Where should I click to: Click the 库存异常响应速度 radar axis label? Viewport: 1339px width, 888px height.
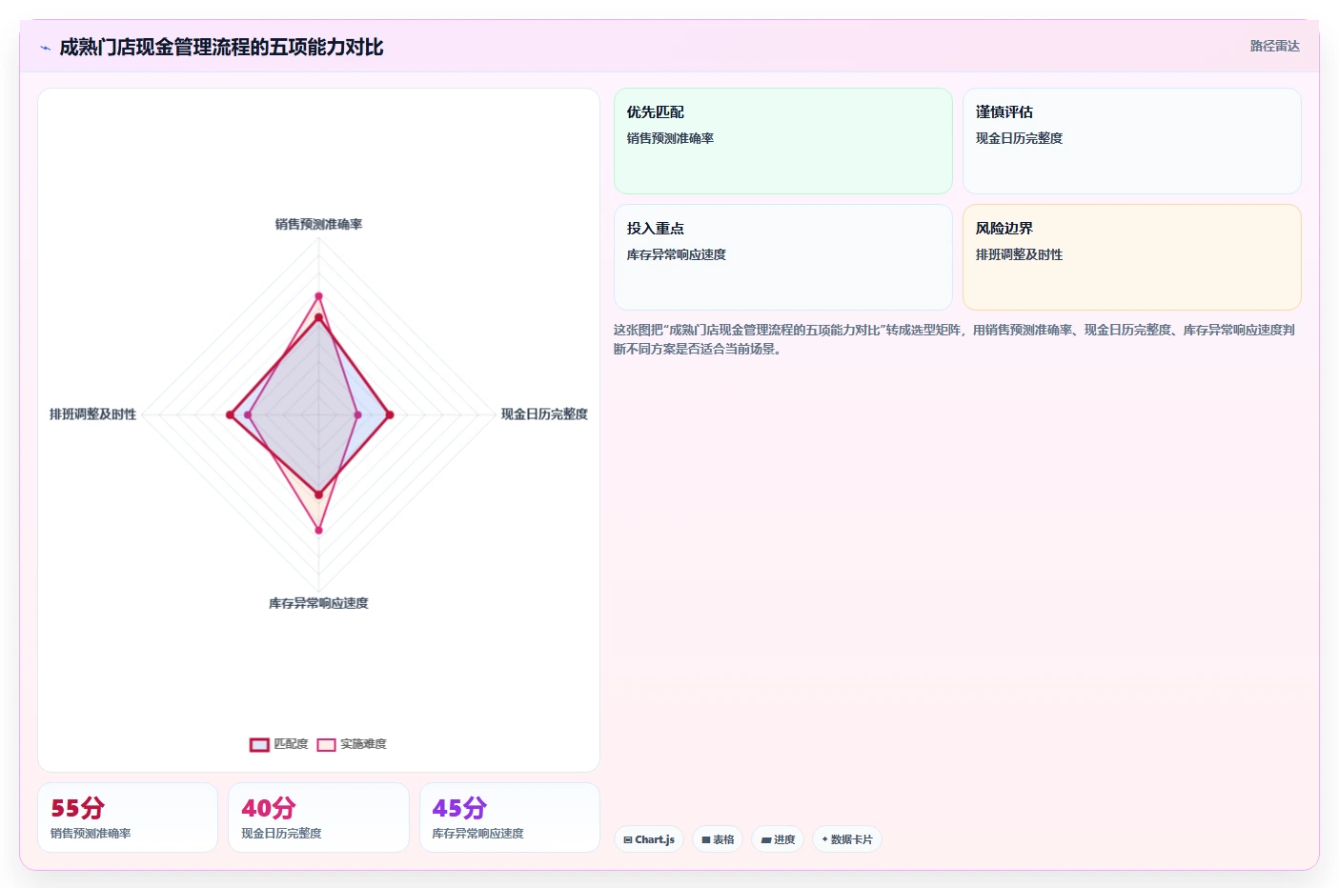click(318, 603)
